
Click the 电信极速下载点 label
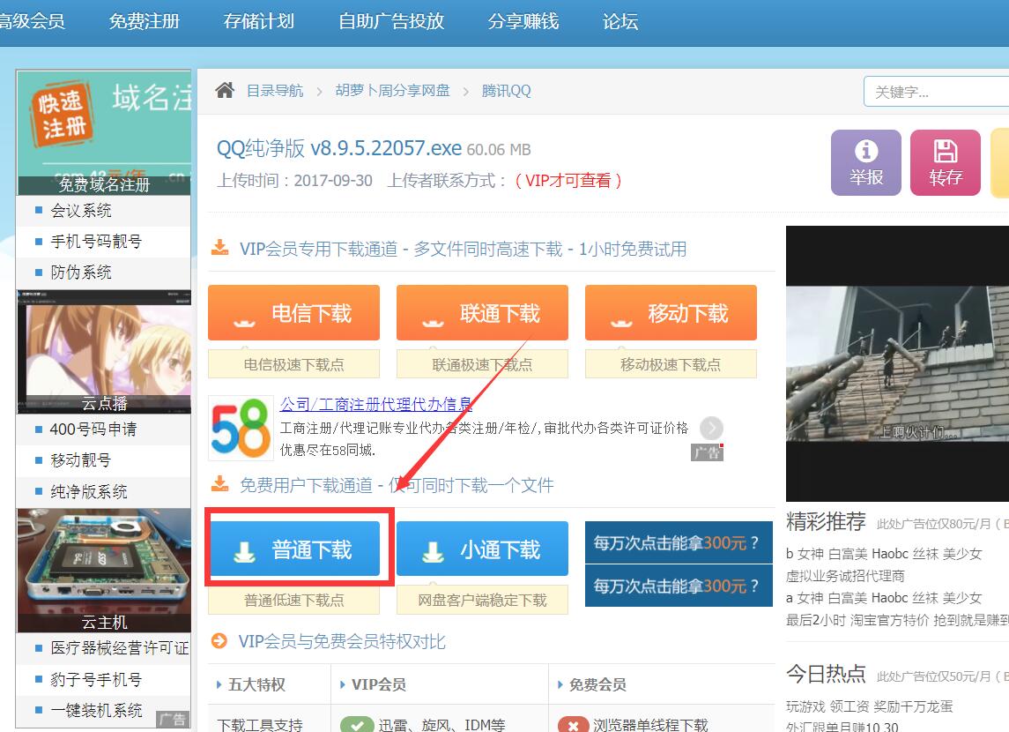click(x=293, y=364)
